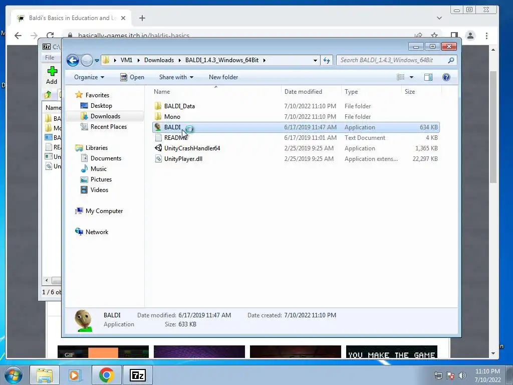The height and width of the screenshot is (385, 513).
Task: Expand the arrow after VM1 breadcrumb
Action: coord(138,60)
